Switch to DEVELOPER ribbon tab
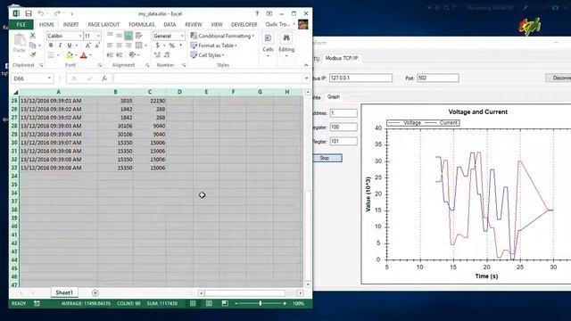The height and width of the screenshot is (321, 571). pyautogui.click(x=244, y=24)
